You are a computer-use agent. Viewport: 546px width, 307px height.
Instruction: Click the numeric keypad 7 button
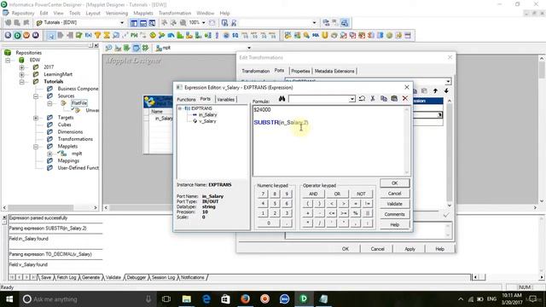[x=263, y=194]
